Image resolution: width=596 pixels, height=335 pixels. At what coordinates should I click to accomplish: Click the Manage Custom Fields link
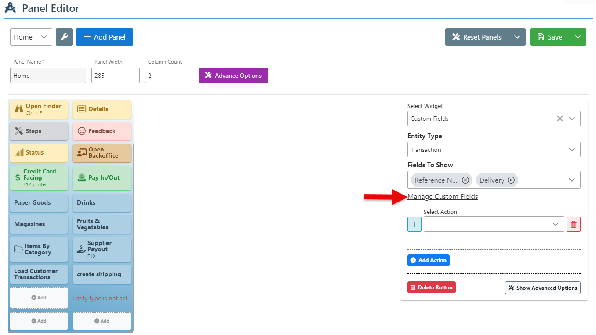tap(443, 197)
